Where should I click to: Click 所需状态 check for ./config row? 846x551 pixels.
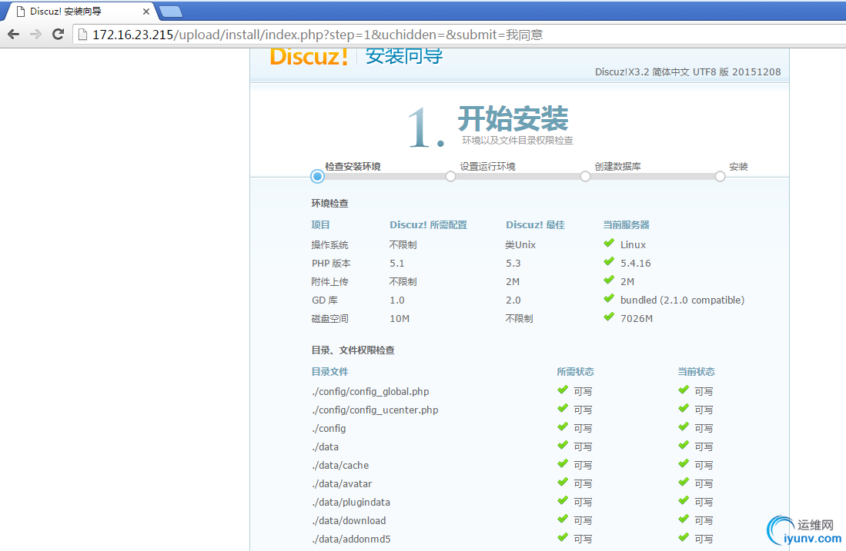point(563,426)
